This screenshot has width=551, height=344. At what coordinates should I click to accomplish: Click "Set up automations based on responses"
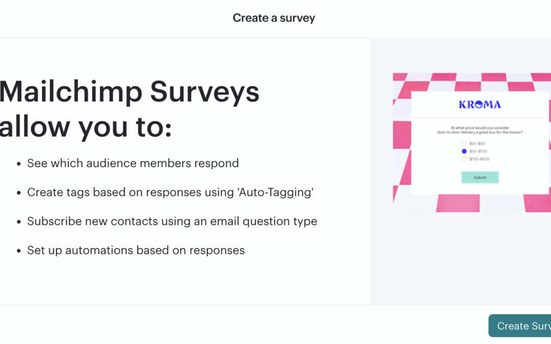[136, 250]
